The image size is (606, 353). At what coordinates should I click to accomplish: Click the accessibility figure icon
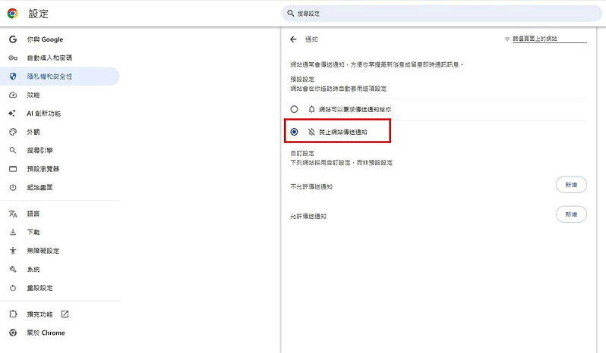tap(13, 251)
